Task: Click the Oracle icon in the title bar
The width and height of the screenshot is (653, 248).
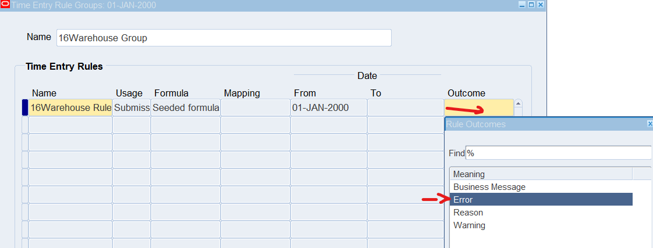Action: coord(5,5)
